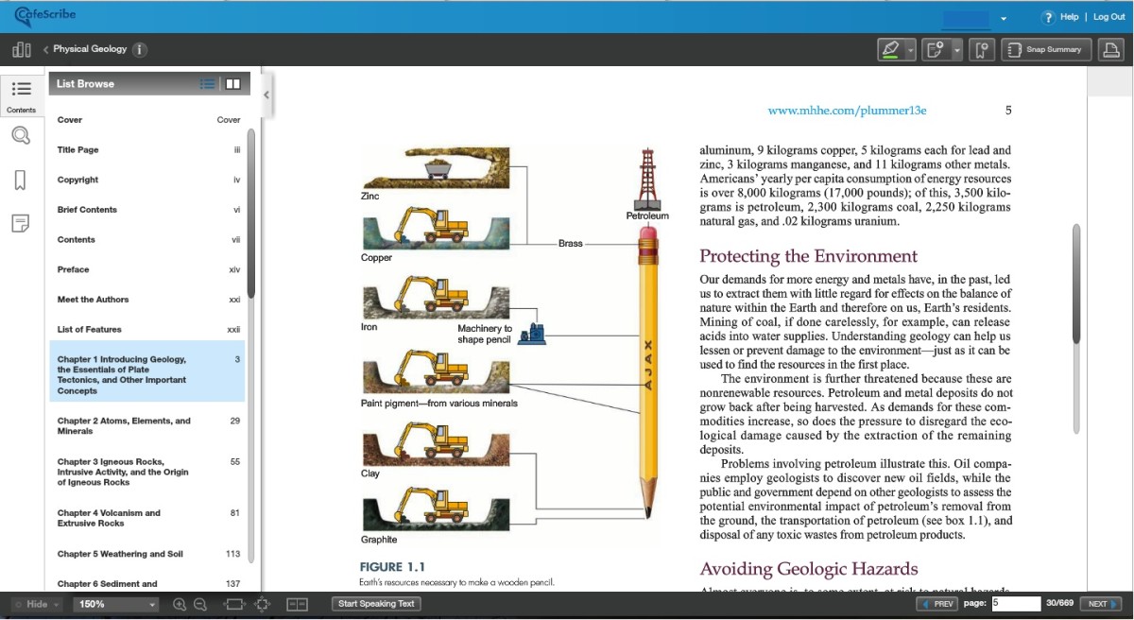The image size is (1134, 620).
Task: Open note tool dropdown arrow
Action: coord(956,49)
